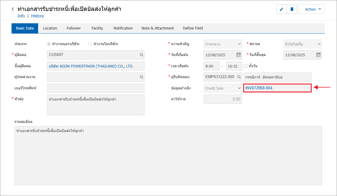Open the History link

(x=38, y=16)
